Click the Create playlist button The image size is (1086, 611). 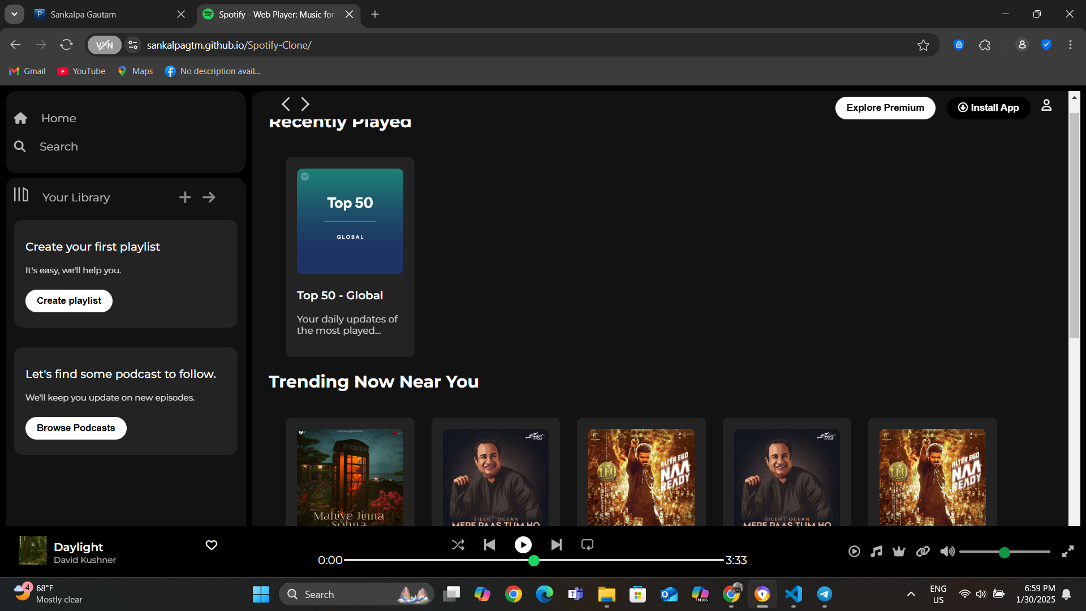(69, 301)
